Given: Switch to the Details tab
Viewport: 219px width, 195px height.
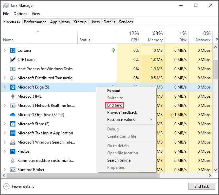Looking at the screenshot, I should (109, 22).
